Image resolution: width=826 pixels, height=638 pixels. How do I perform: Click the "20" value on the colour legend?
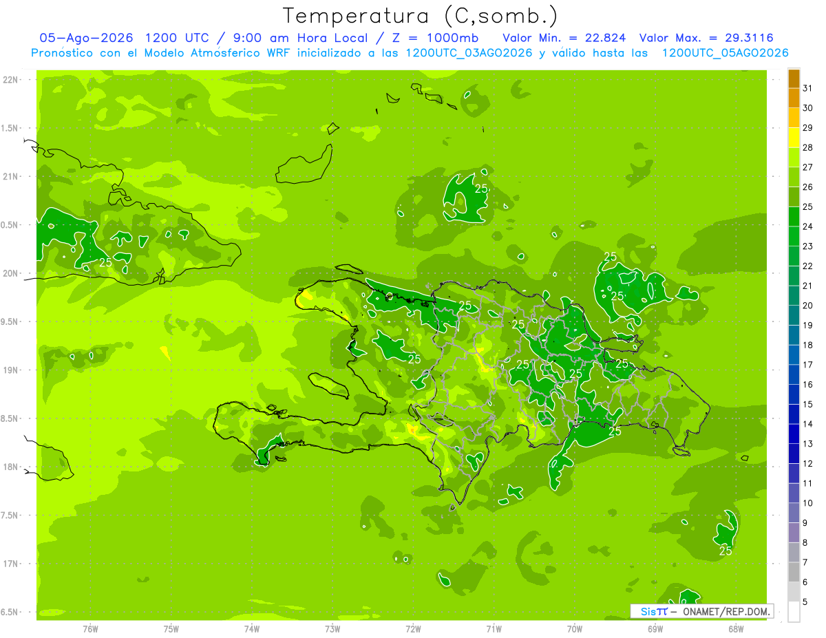[807, 306]
